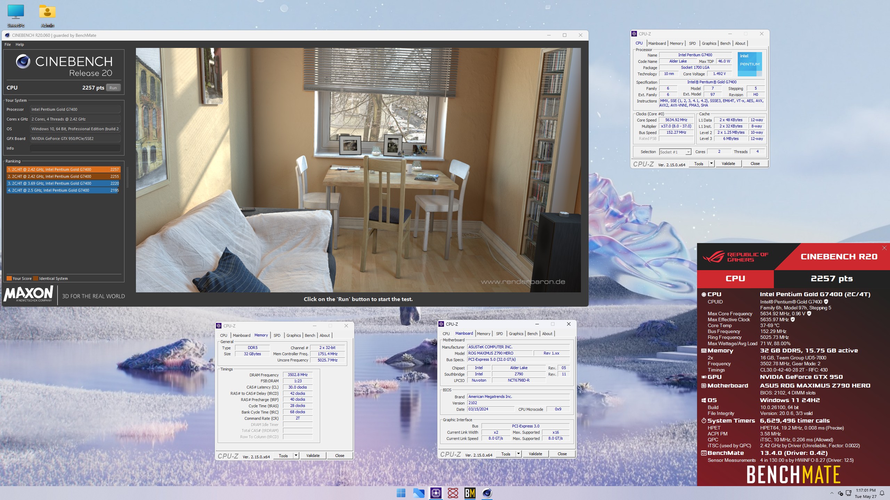
Task: Expand Tools dropdown arrow in Memory CPU-Z
Action: 296,456
